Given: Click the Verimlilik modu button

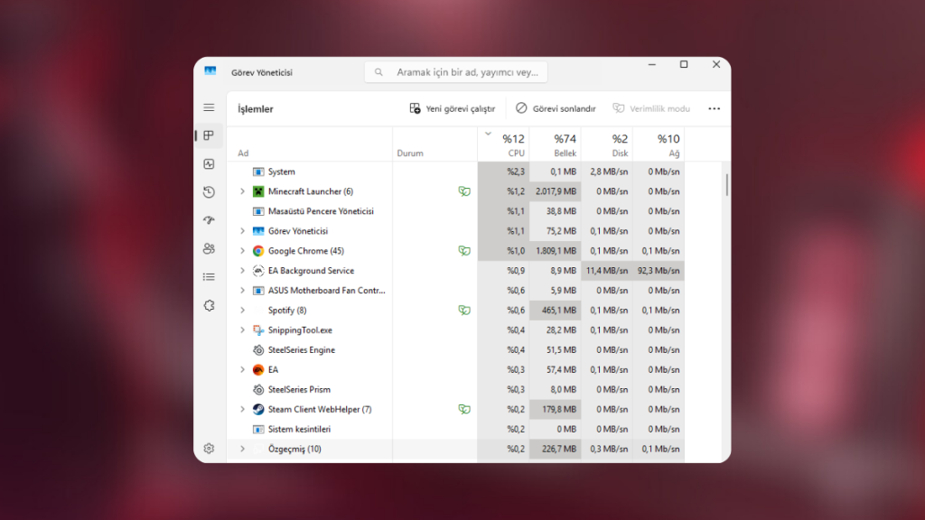Looking at the screenshot, I should tap(651, 108).
